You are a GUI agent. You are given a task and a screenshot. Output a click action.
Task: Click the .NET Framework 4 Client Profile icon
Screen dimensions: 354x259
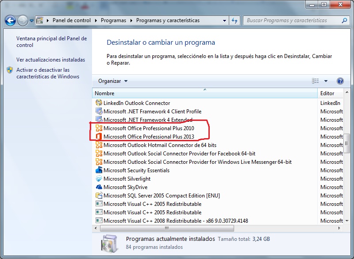click(x=99, y=111)
